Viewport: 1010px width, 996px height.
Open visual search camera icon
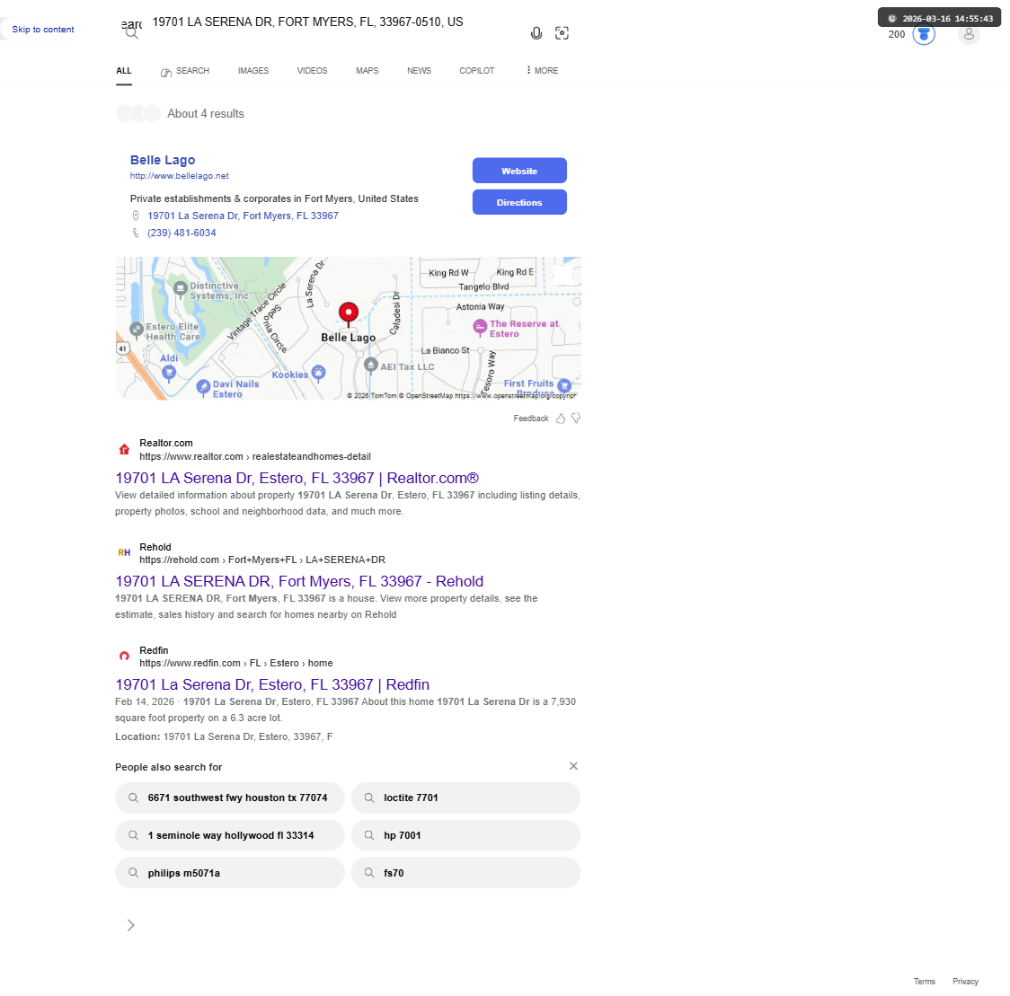click(562, 33)
